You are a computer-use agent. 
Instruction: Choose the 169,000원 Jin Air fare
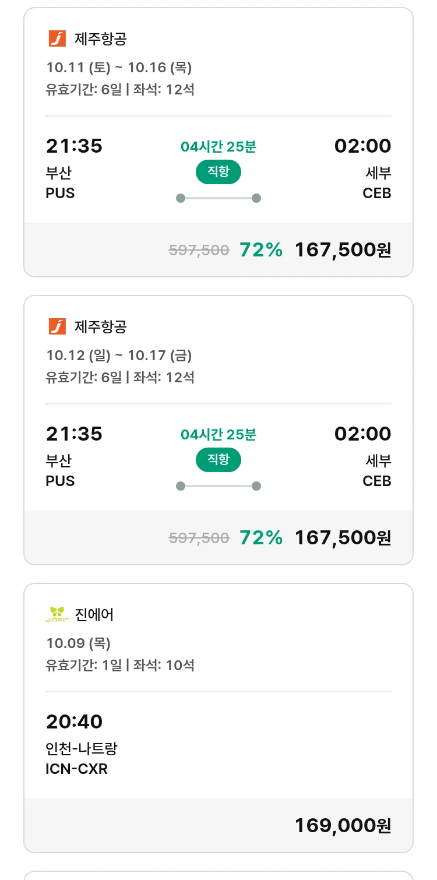click(343, 826)
